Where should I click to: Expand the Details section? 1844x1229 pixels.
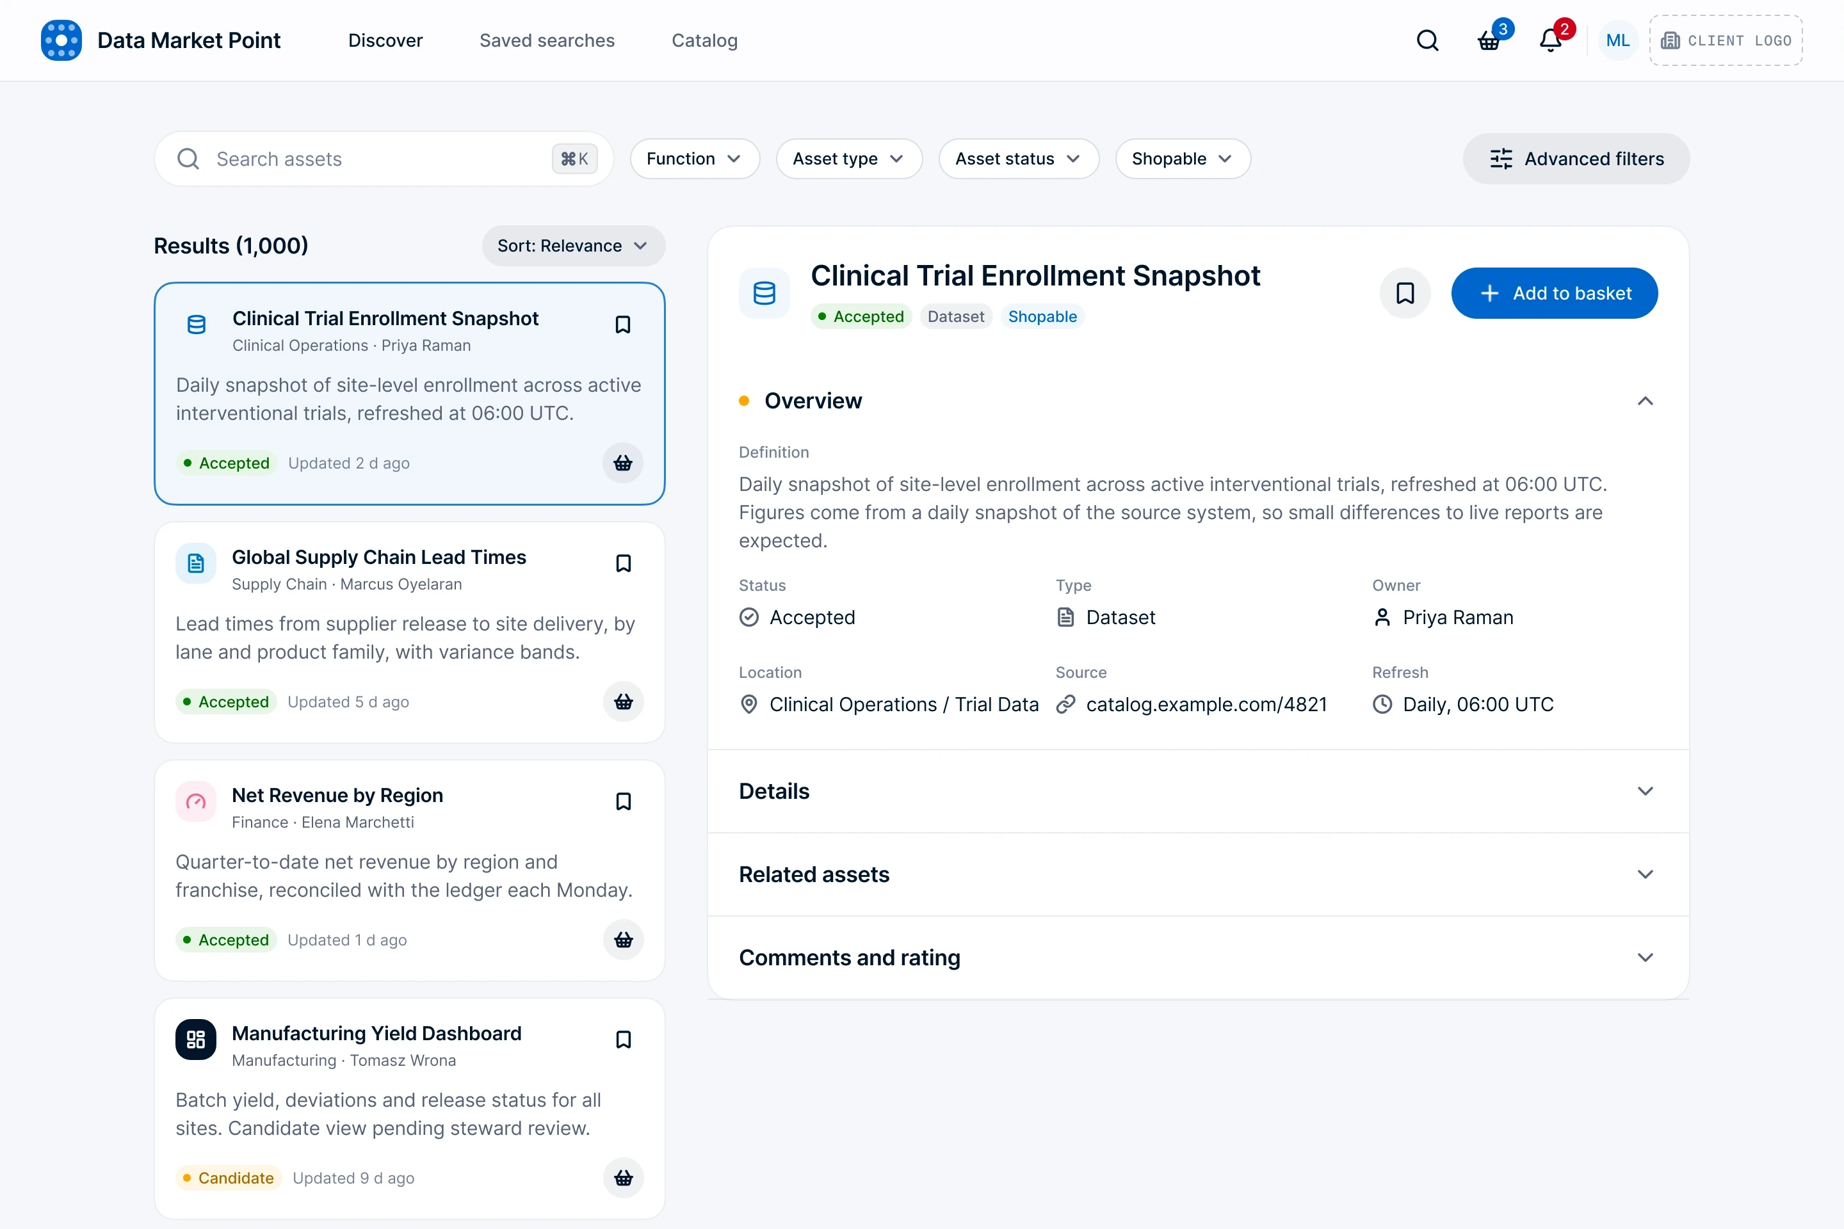tap(1198, 792)
